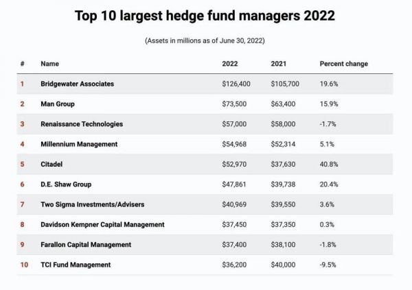412x290 pixels.
Task: Click the Citadel fund name
Action: point(51,165)
